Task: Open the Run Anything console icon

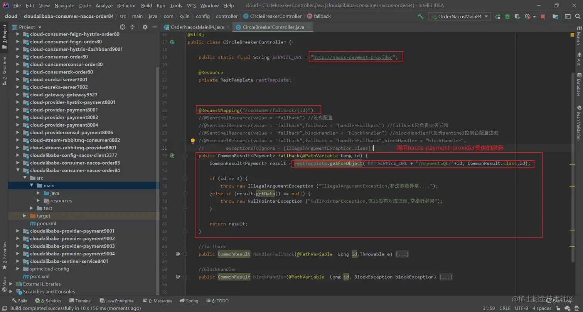Action: click(568, 17)
